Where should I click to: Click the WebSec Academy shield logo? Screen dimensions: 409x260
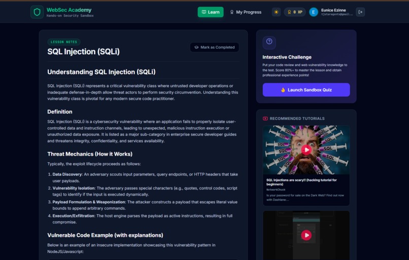click(x=37, y=12)
